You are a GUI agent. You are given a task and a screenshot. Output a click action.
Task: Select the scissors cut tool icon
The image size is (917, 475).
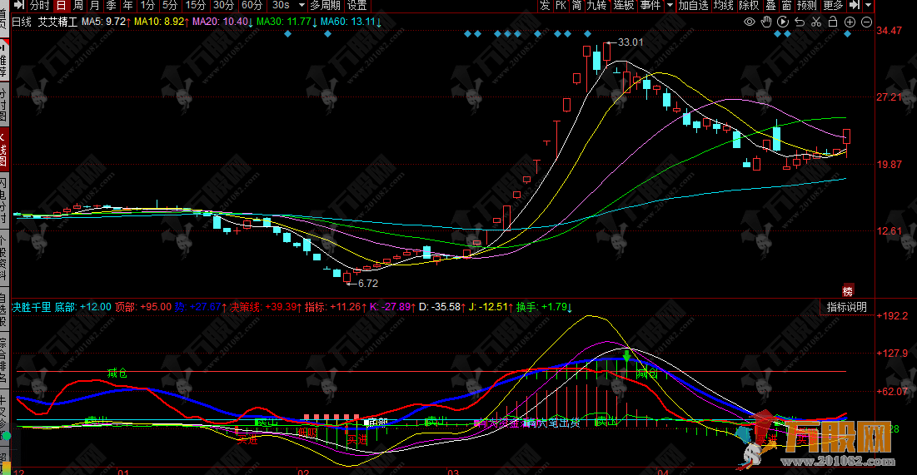click(x=816, y=22)
